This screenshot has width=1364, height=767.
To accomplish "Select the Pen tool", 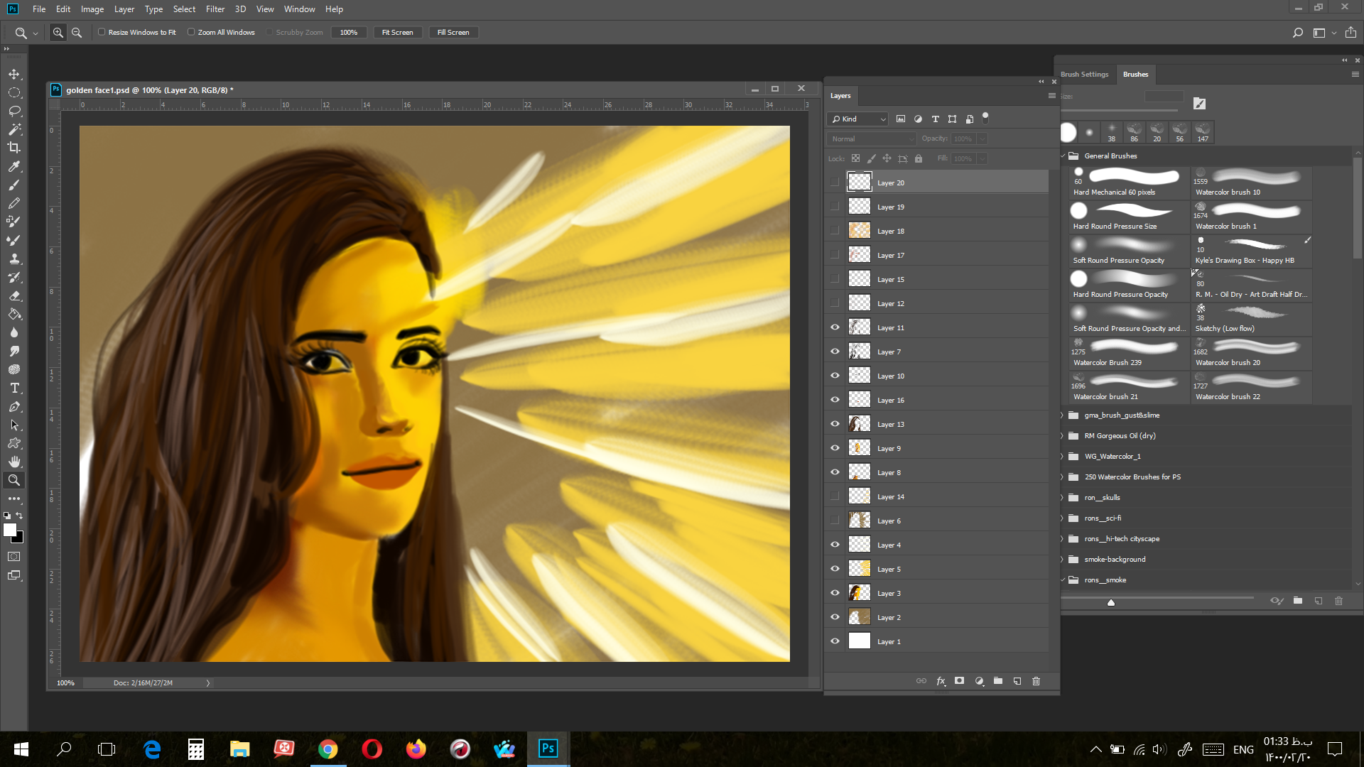I will pos(14,406).
